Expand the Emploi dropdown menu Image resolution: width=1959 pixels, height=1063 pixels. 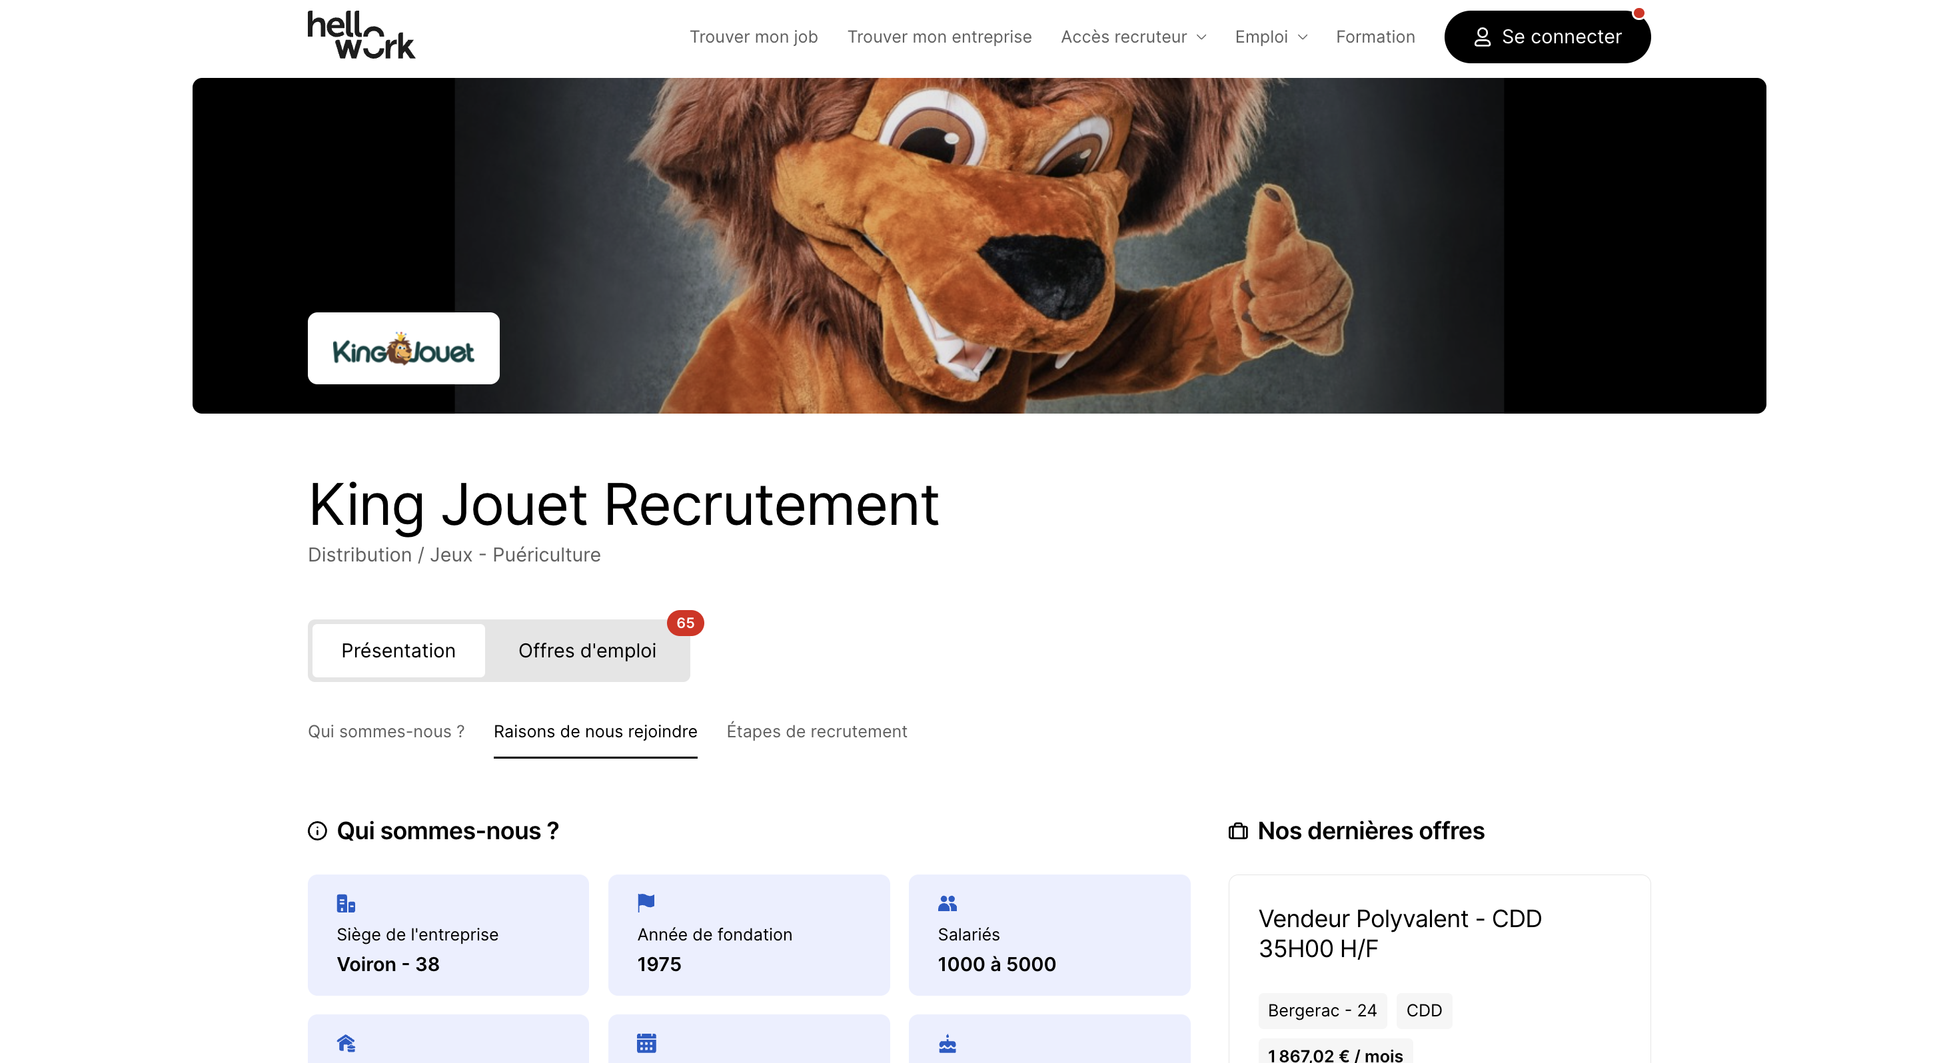coord(1271,37)
